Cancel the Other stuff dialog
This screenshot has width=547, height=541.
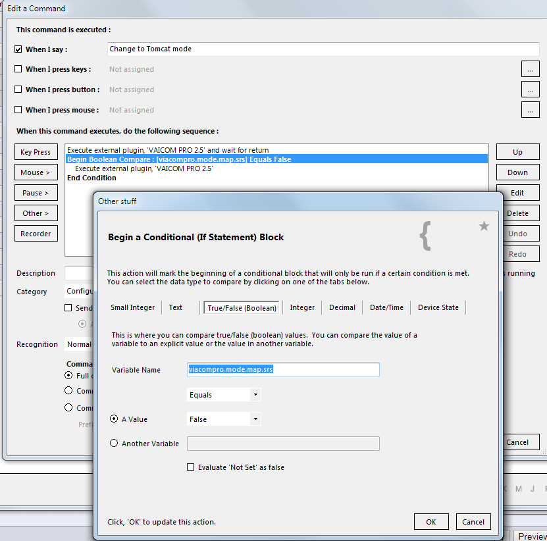click(x=473, y=521)
